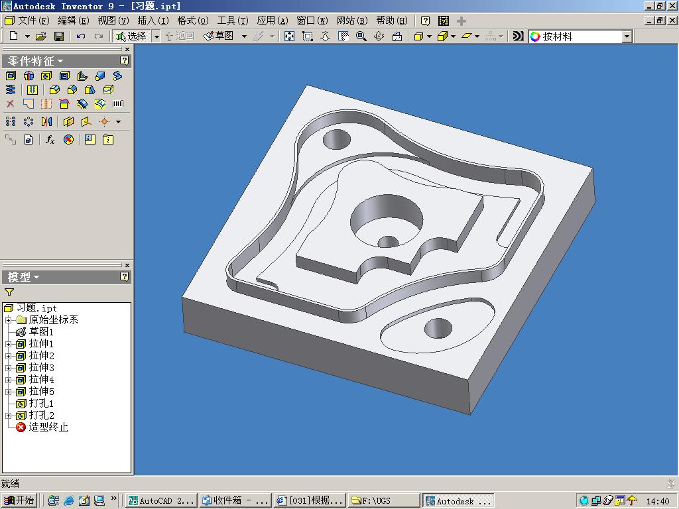
Task: Save the part with the floppy disk icon
Action: [58, 36]
